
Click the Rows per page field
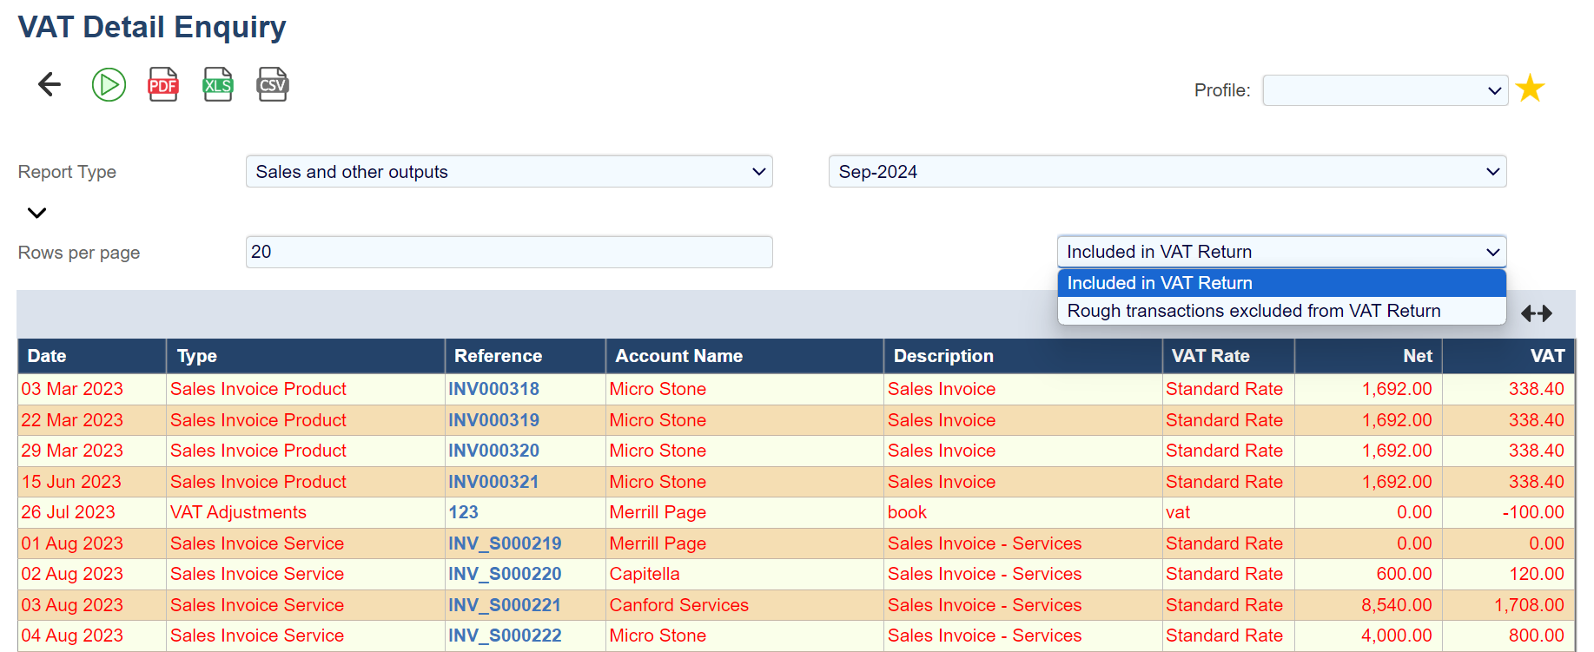pos(509,252)
